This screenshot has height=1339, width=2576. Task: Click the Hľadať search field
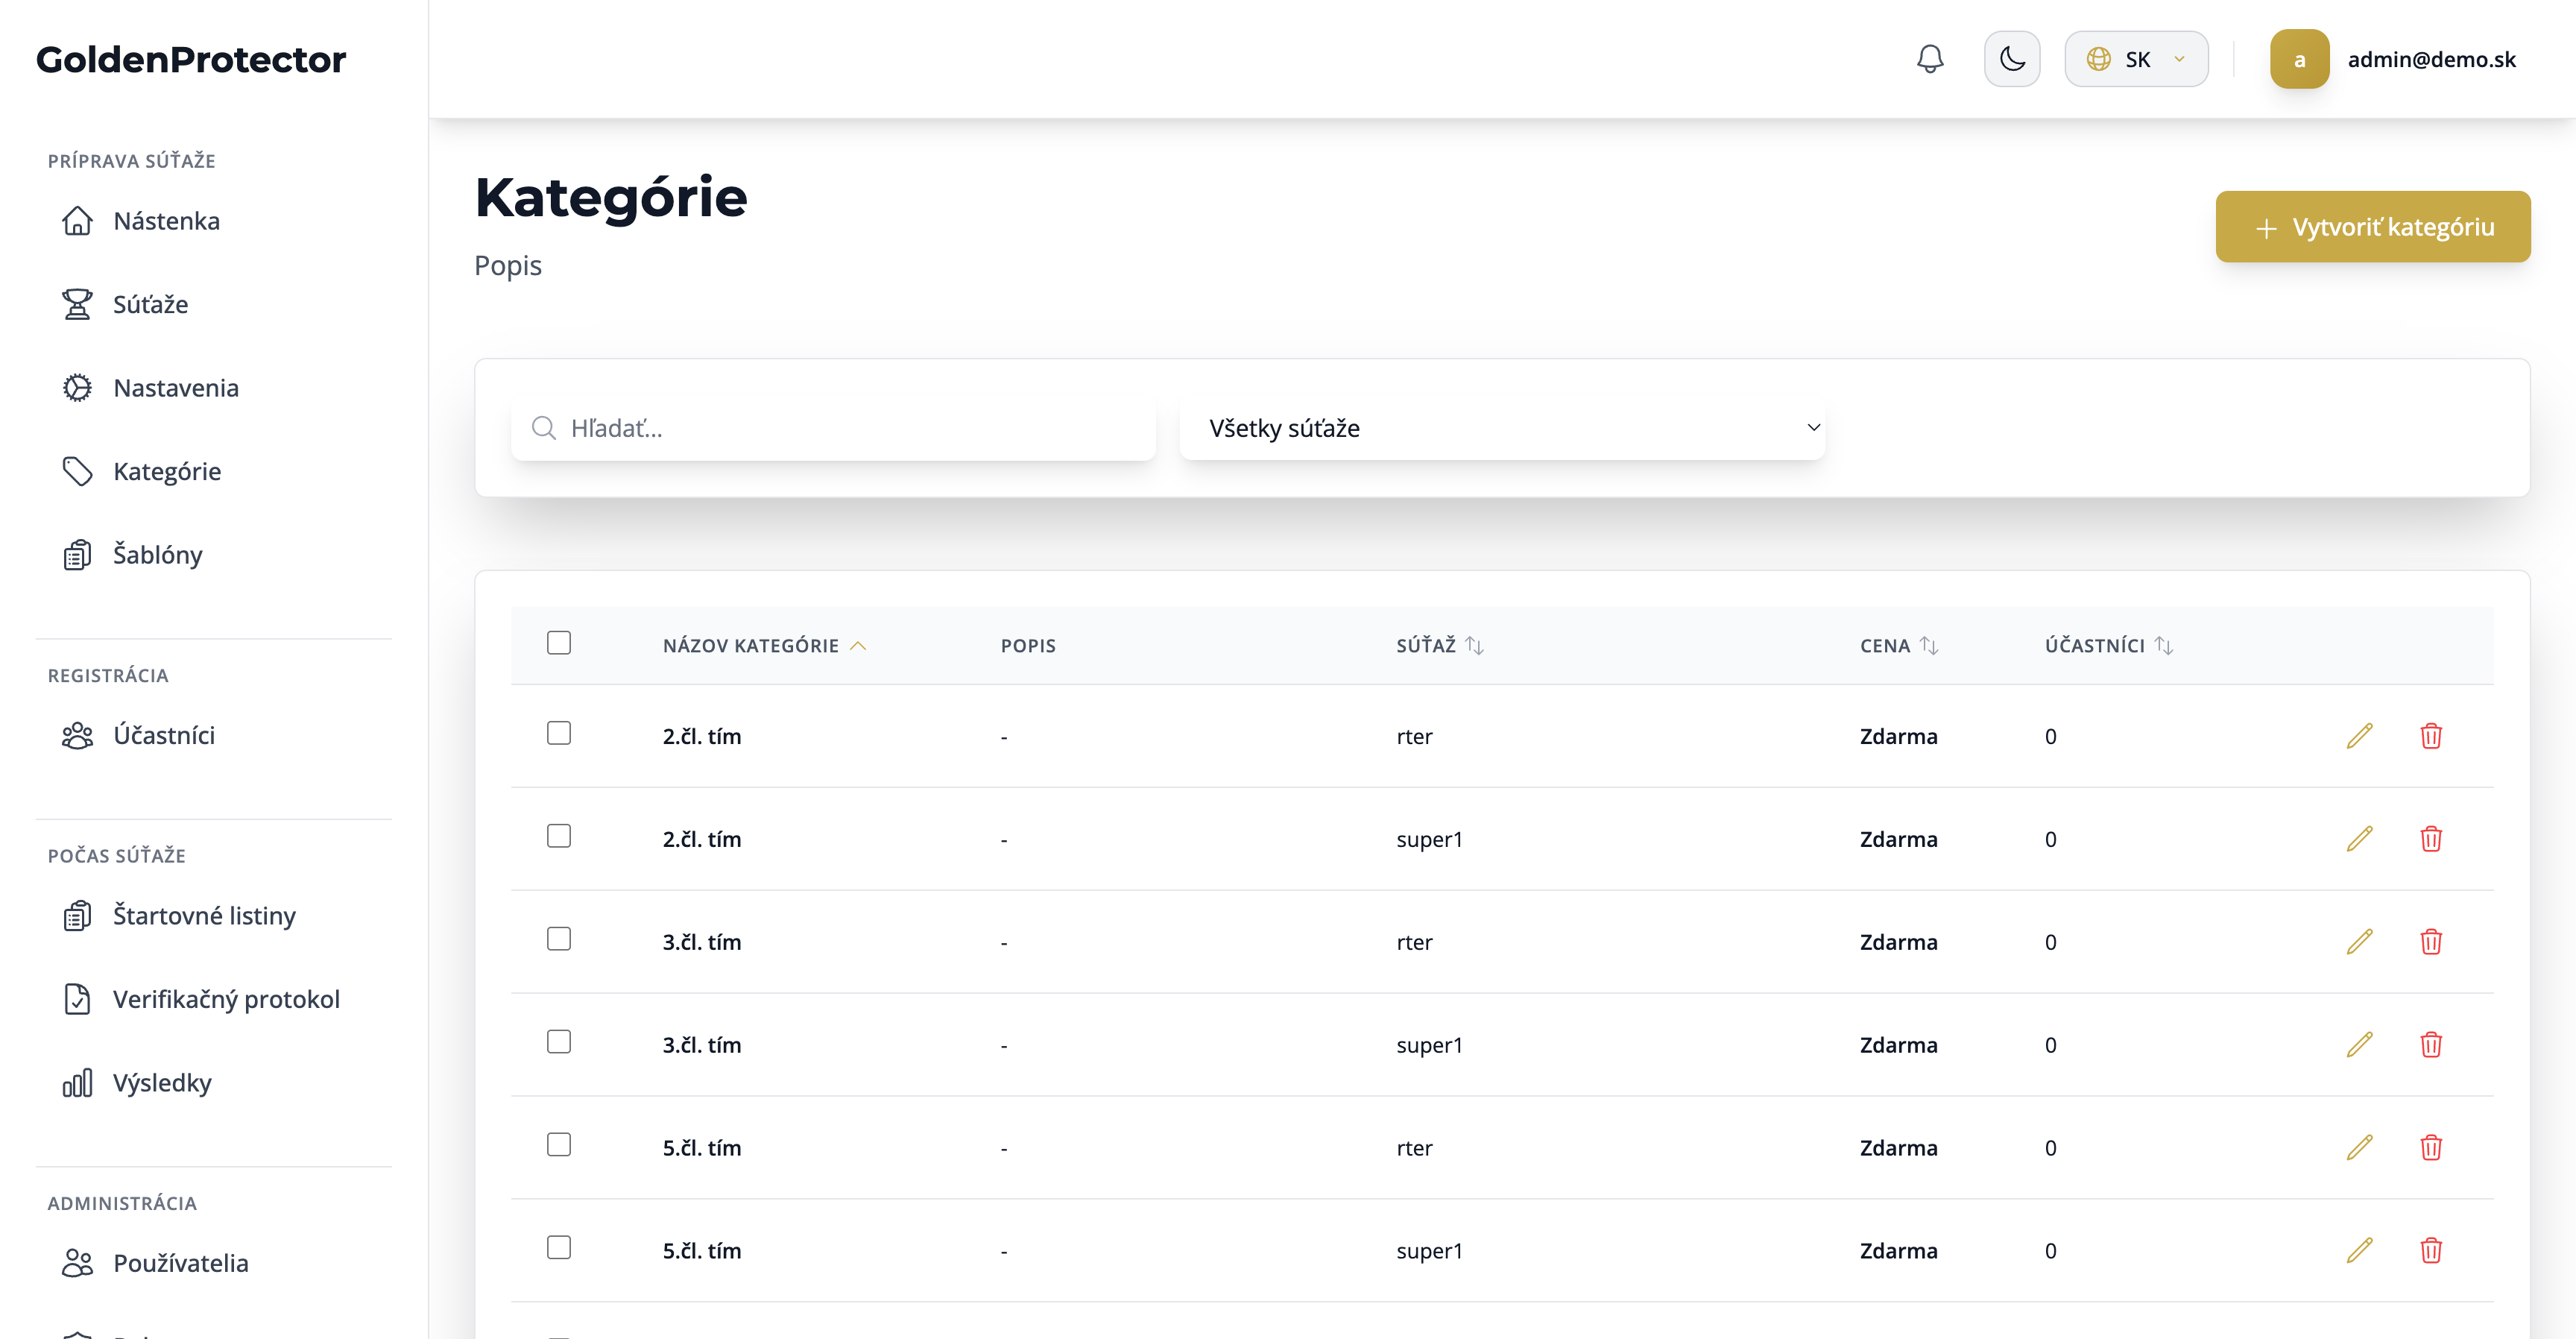[833, 428]
